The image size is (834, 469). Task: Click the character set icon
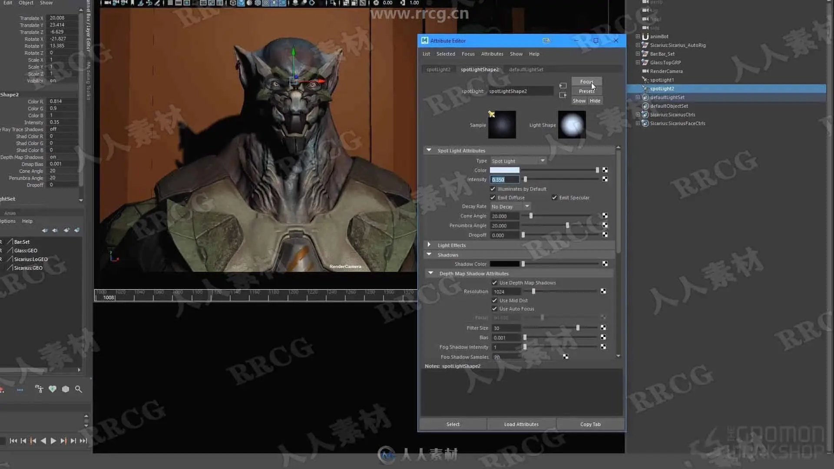(39, 389)
